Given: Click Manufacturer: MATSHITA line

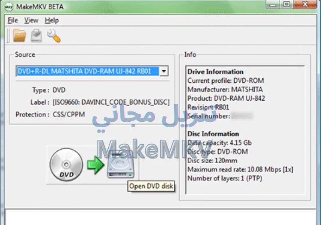Looking at the screenshot, I should pyautogui.click(x=225, y=89).
